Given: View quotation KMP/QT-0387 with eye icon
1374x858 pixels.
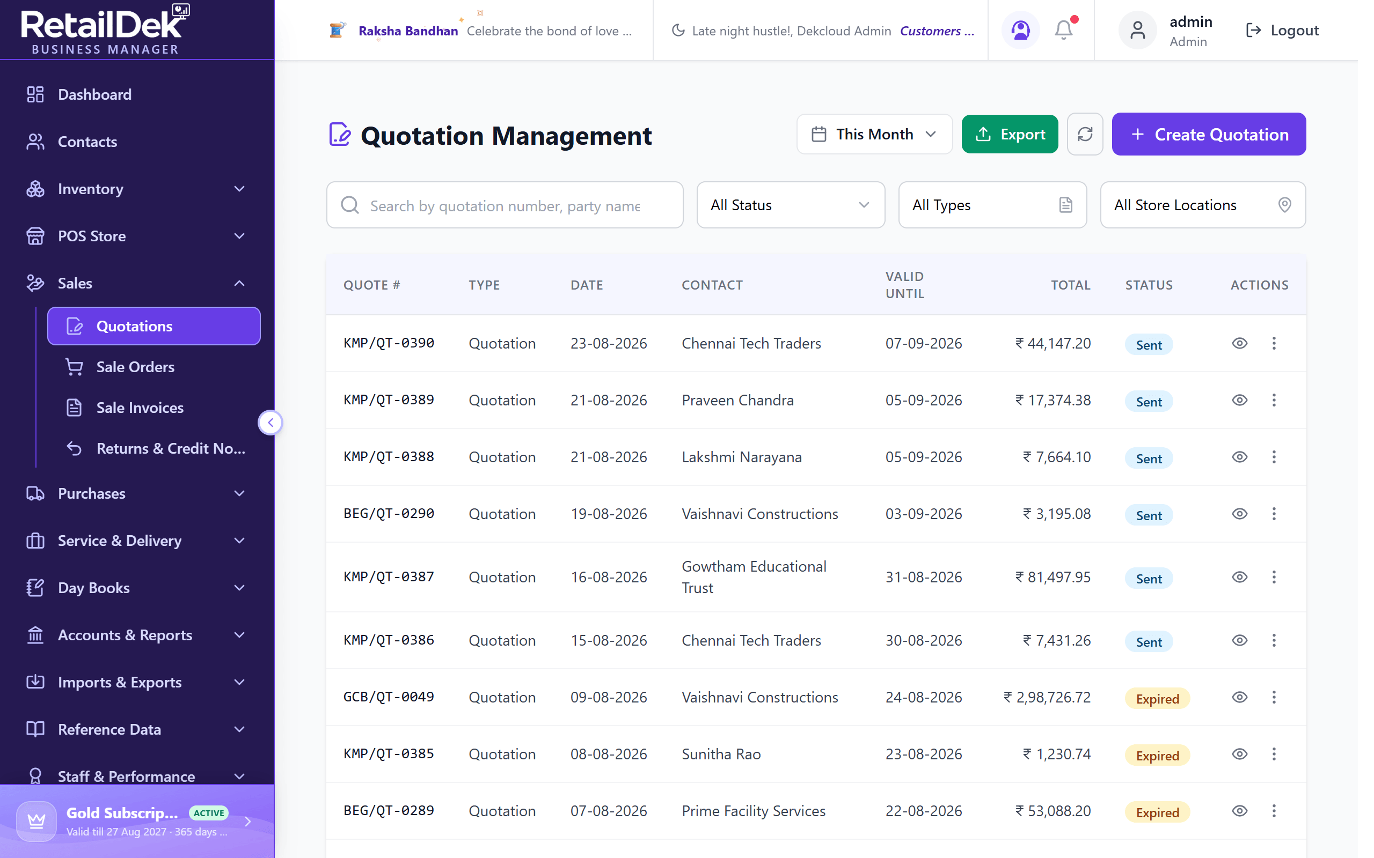Looking at the screenshot, I should 1239,577.
